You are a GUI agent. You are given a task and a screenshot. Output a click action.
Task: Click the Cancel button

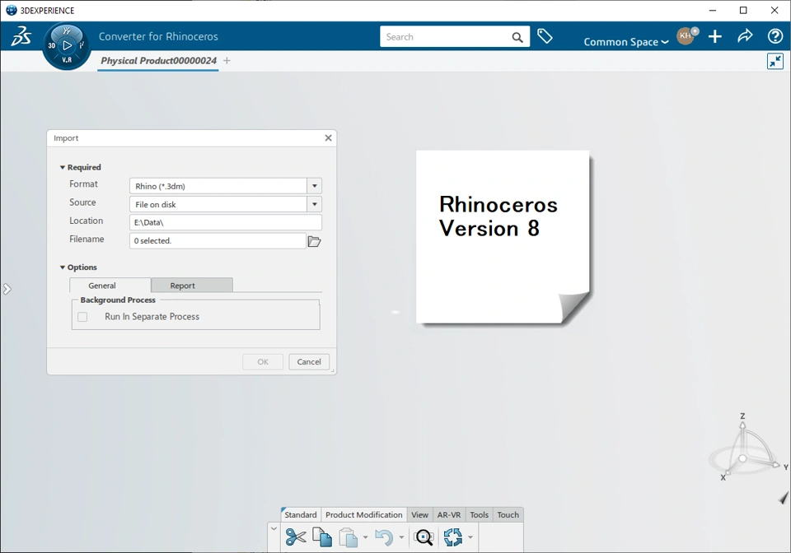click(x=309, y=361)
